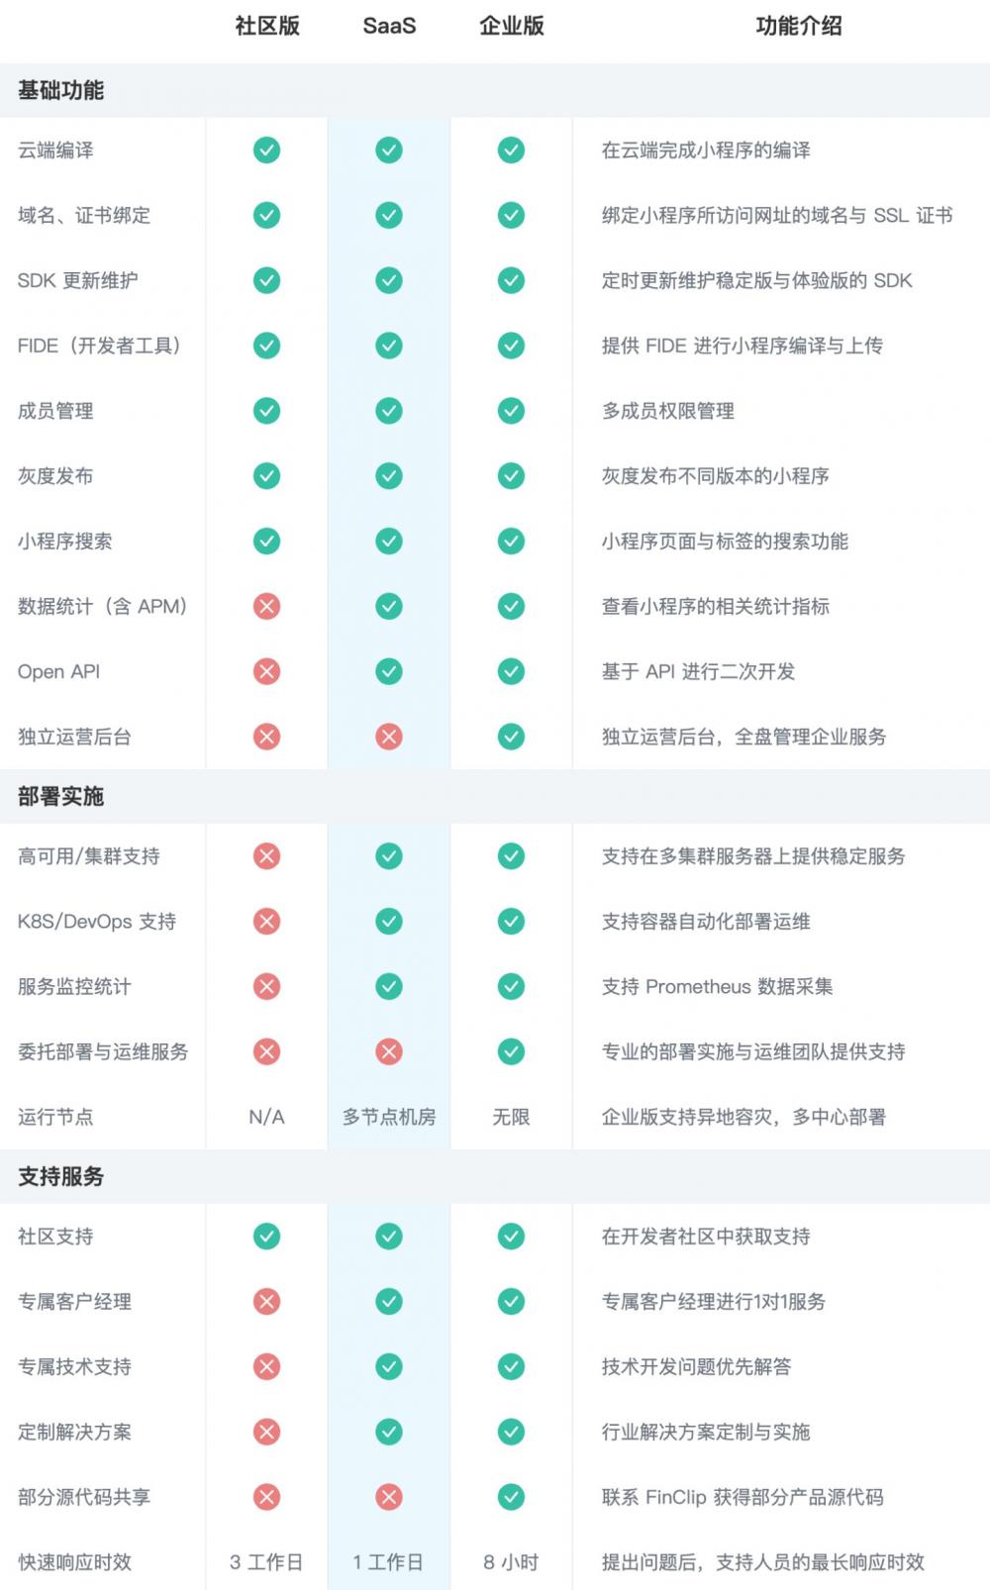Click the 8 小时 response time cell
The image size is (990, 1590).
click(x=511, y=1562)
